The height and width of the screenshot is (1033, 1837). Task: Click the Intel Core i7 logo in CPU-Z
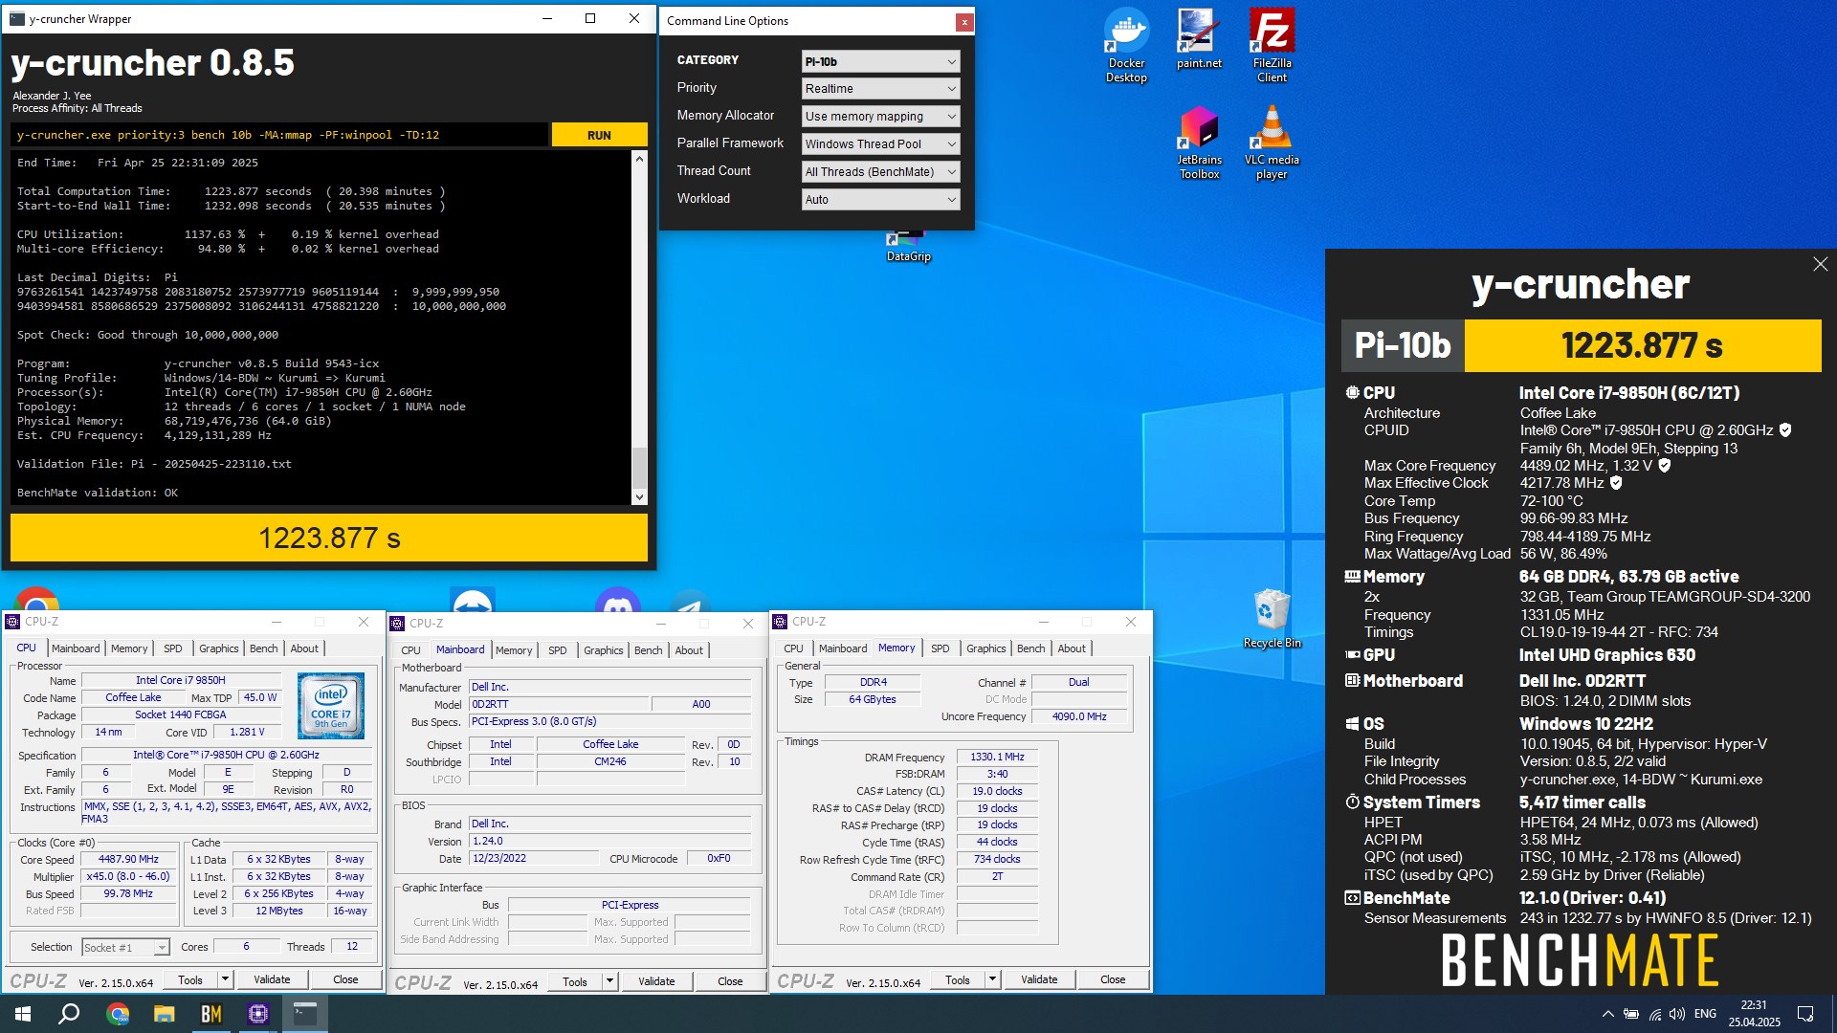331,706
